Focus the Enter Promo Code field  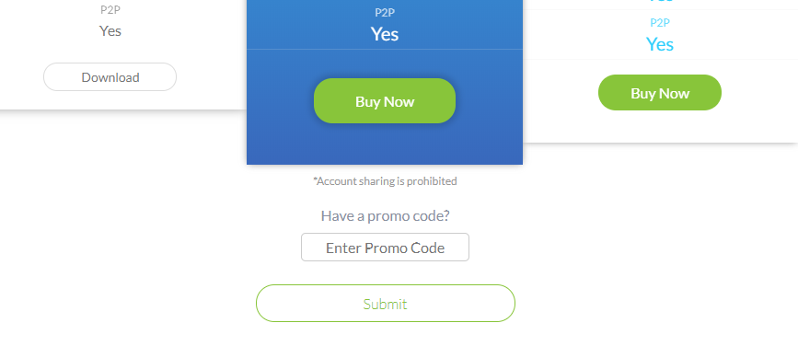coord(386,248)
